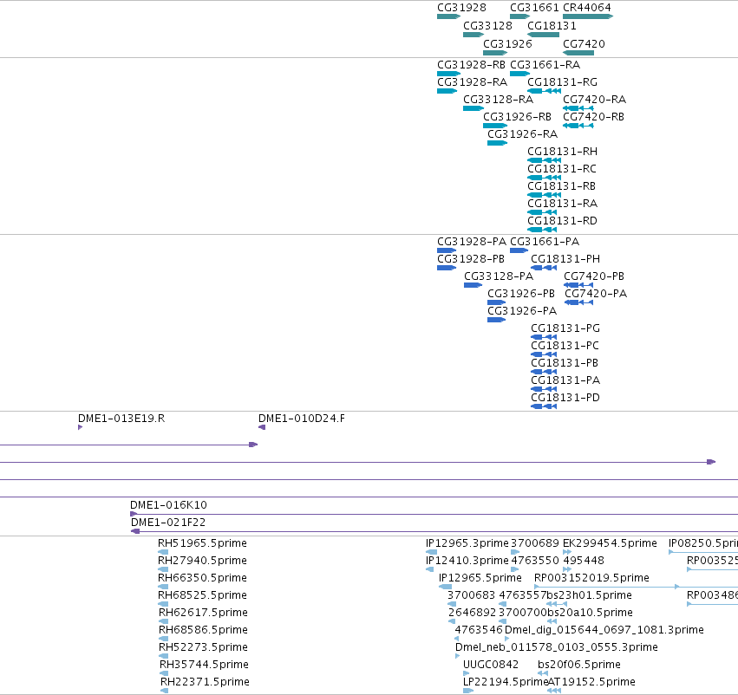
Task: Select EST RH51965.5prime
Action: point(163,553)
